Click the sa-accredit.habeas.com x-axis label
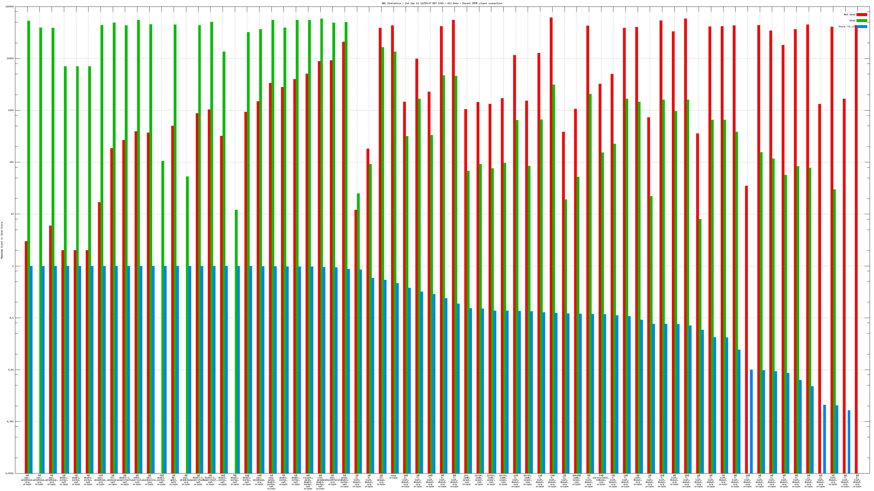The image size is (874, 491). (x=601, y=480)
